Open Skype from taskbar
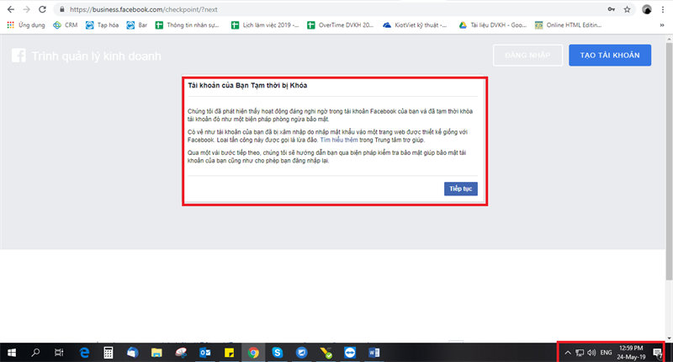This screenshot has width=673, height=362. tap(278, 353)
